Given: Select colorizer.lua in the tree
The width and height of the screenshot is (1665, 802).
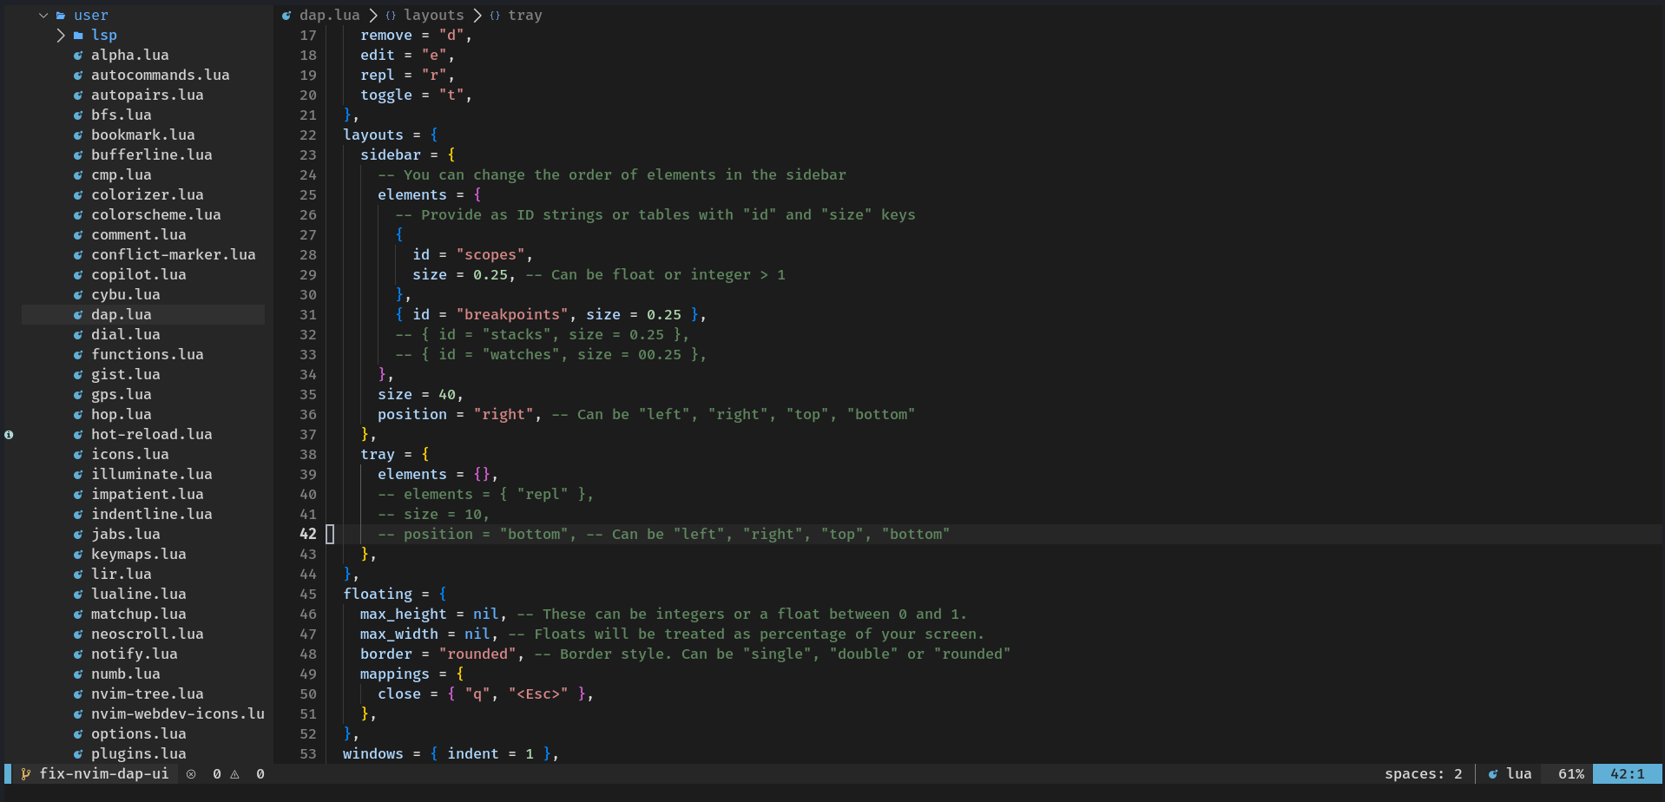Looking at the screenshot, I should click(x=148, y=195).
